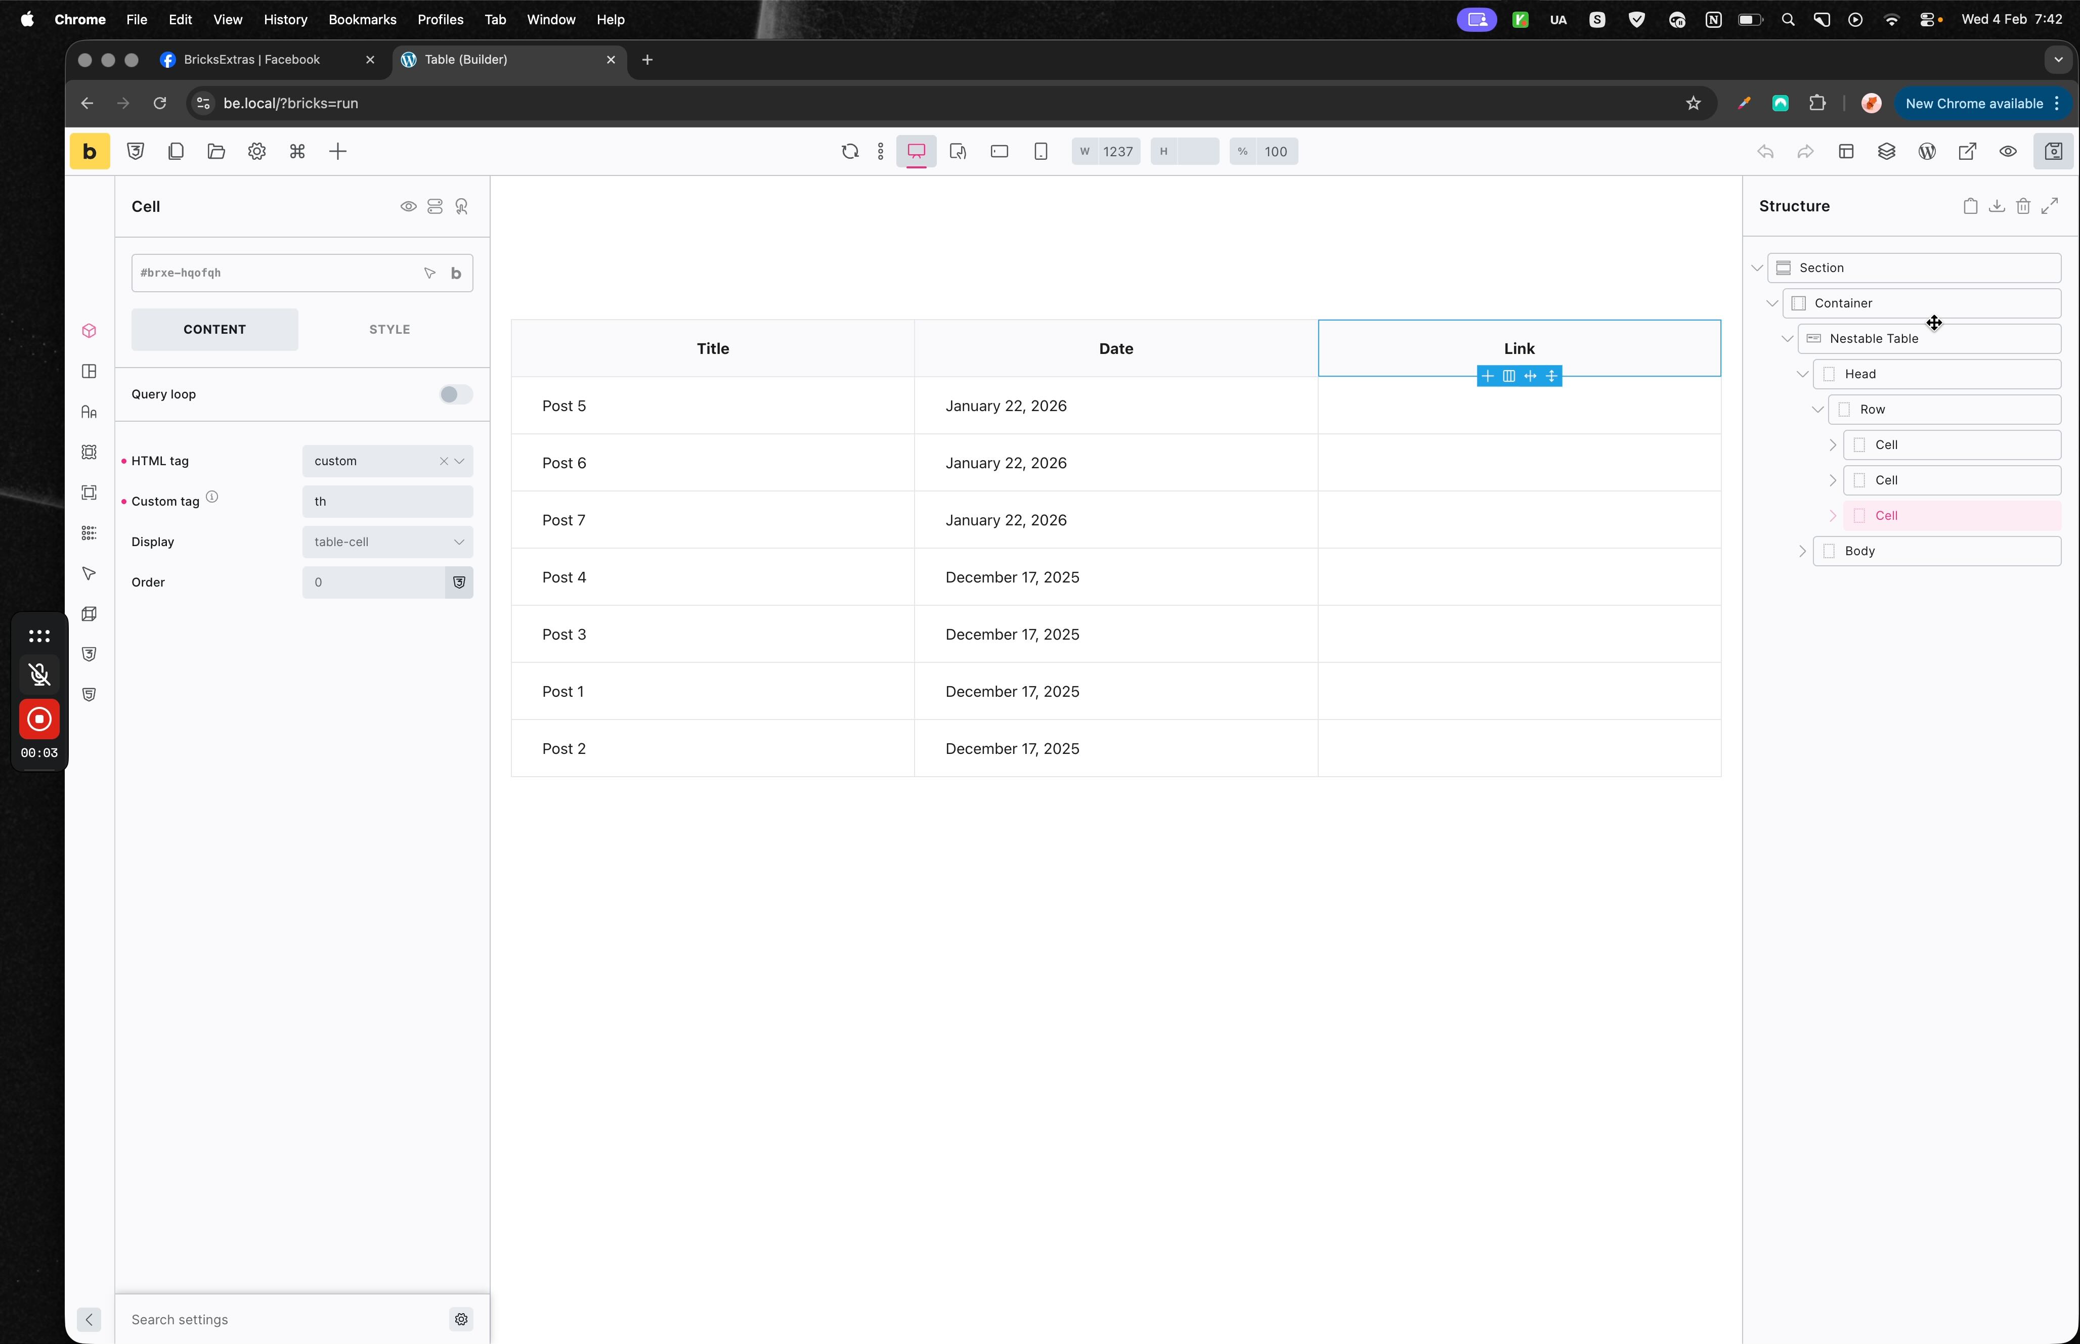Select the tablet portrait breakpoint icon
This screenshot has height=1344, width=2080.
pyautogui.click(x=958, y=151)
